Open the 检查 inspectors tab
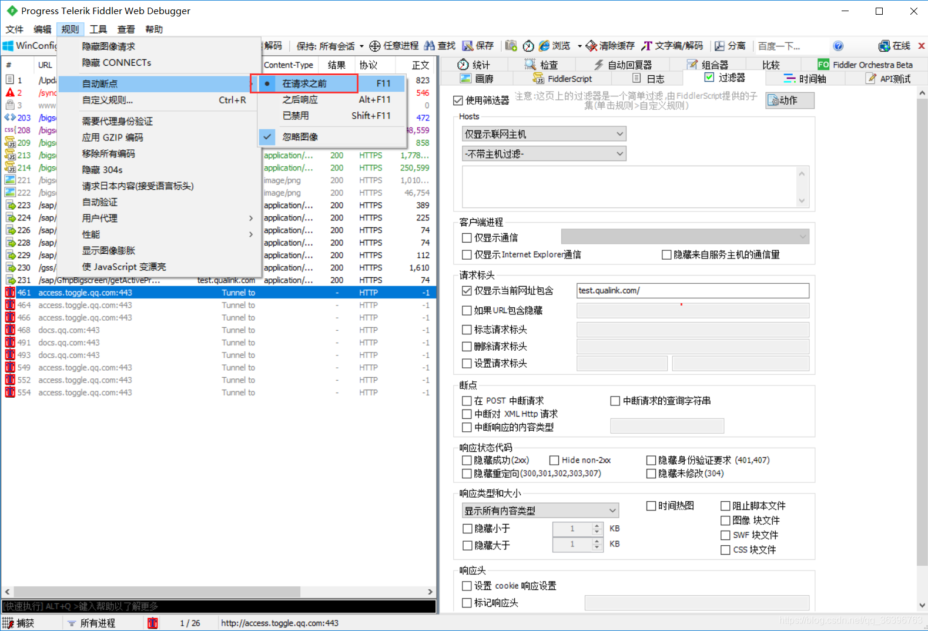The height and width of the screenshot is (631, 928). (541, 65)
